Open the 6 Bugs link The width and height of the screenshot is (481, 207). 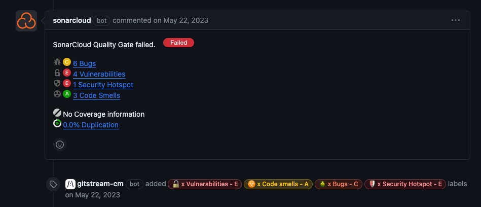pyautogui.click(x=84, y=63)
